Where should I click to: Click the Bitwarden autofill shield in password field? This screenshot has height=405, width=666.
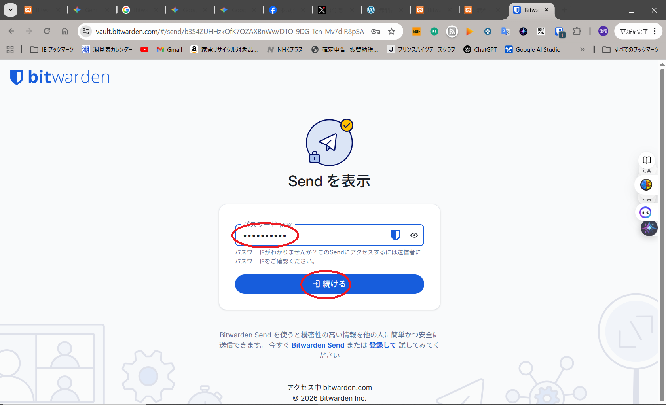pyautogui.click(x=395, y=235)
